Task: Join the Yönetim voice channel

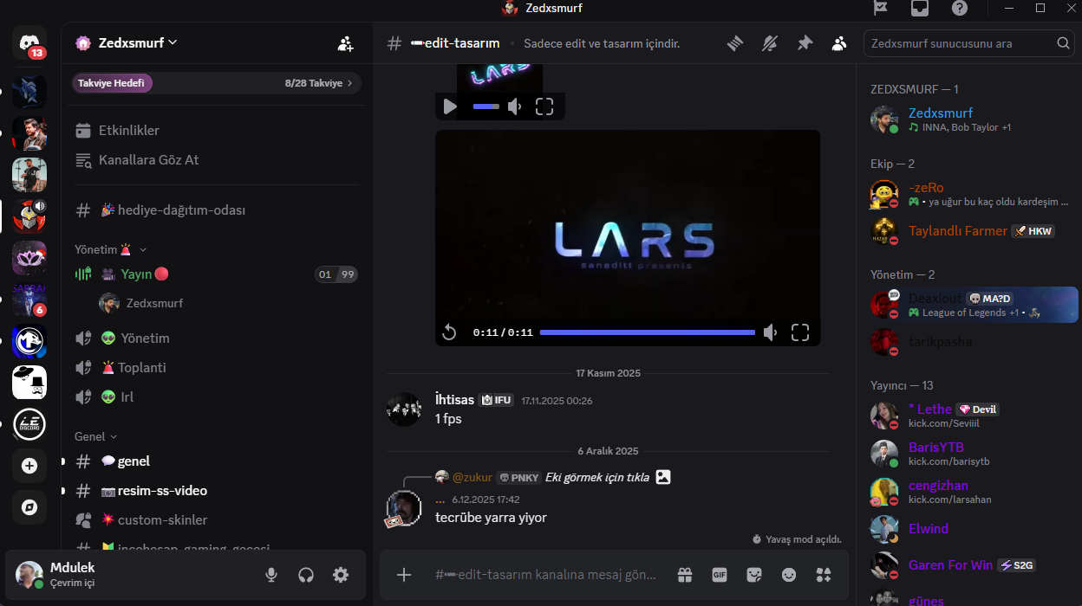Action: point(217,338)
